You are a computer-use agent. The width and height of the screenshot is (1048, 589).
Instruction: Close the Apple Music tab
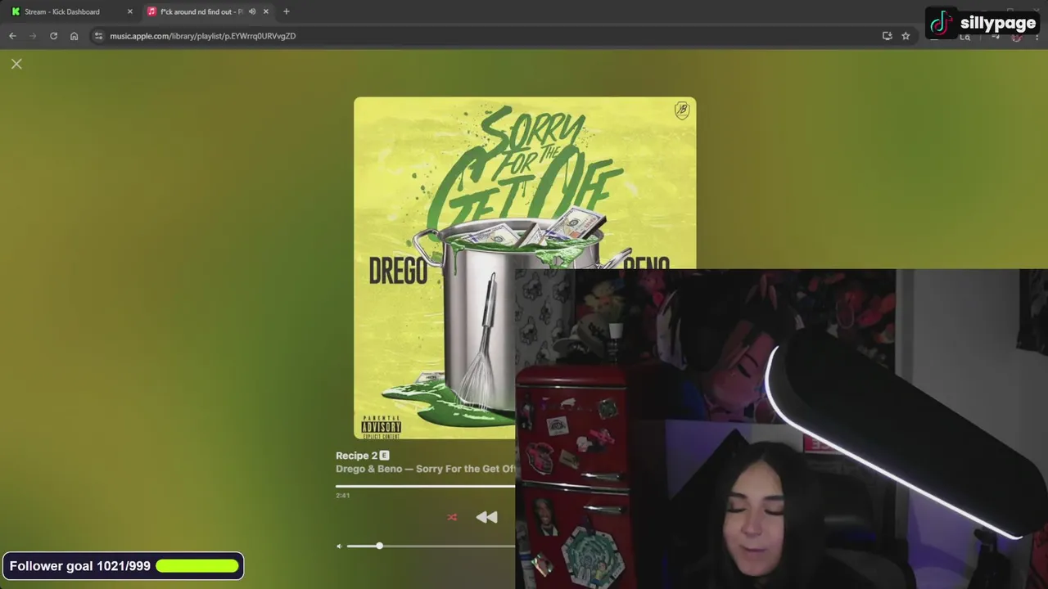tap(265, 11)
